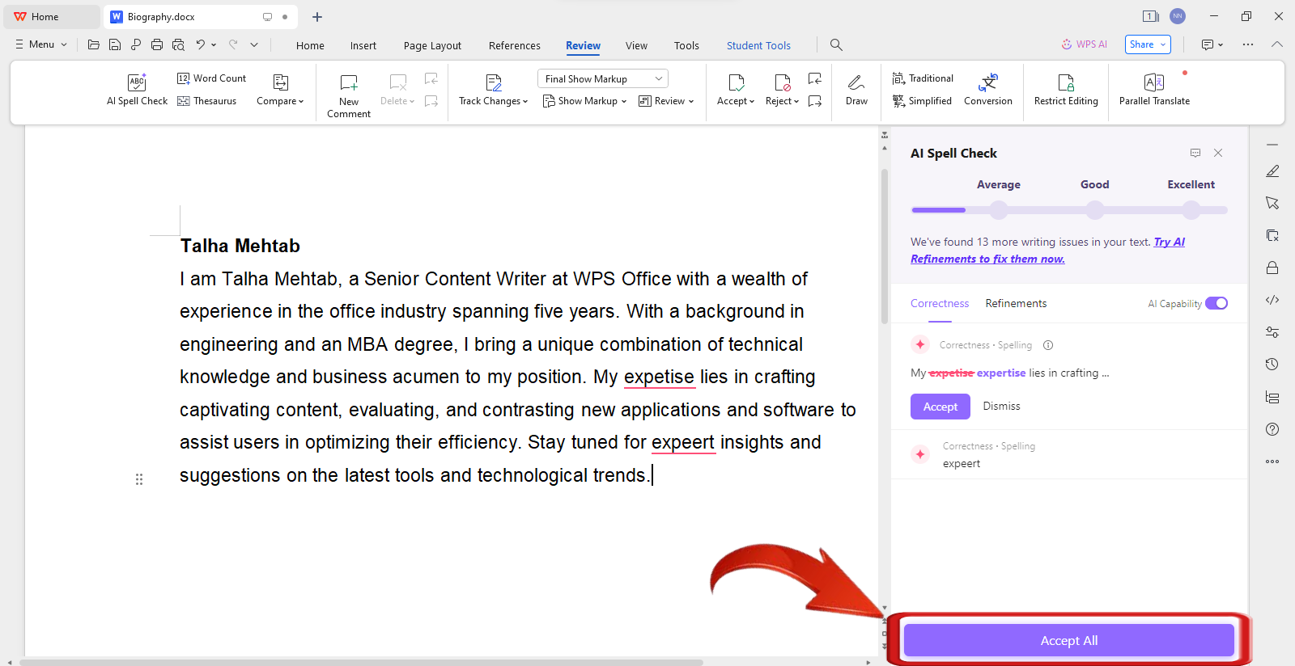Convert text to Simplified Chinese
This screenshot has height=666, width=1295.
[922, 101]
